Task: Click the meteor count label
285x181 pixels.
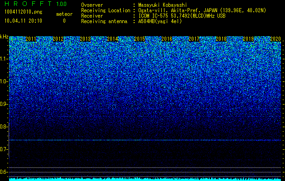Action: pyautogui.click(x=64, y=14)
